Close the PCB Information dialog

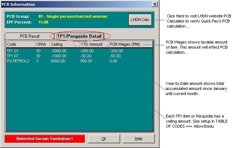tap(155, 4)
